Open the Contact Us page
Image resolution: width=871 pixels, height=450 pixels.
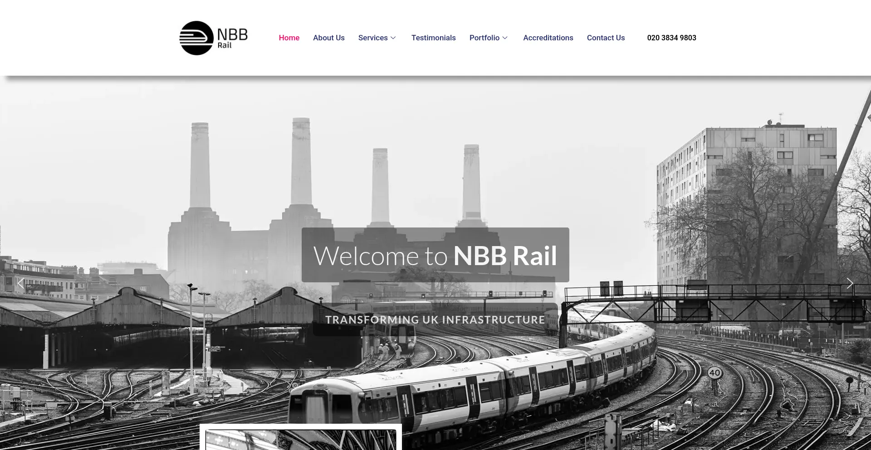coord(606,38)
